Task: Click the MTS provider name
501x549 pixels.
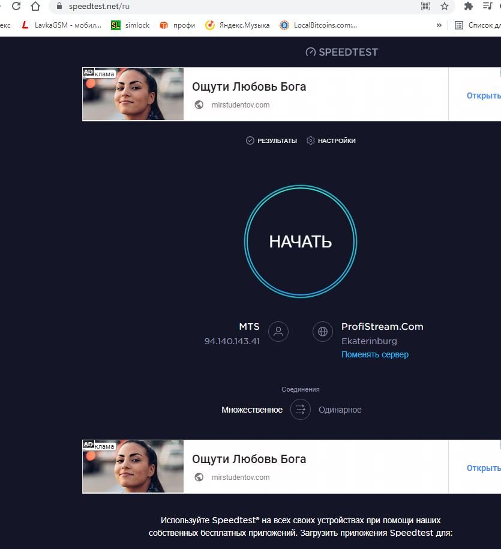Action: point(249,327)
